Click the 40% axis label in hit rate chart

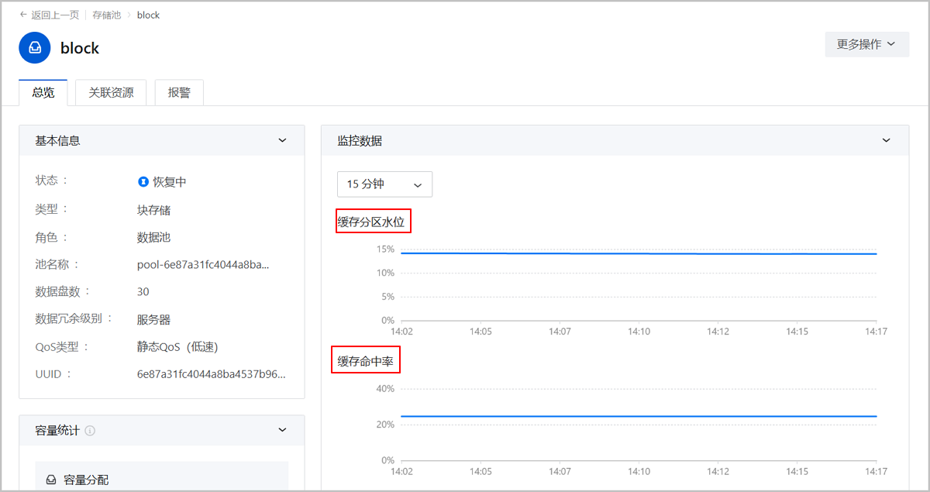click(385, 389)
